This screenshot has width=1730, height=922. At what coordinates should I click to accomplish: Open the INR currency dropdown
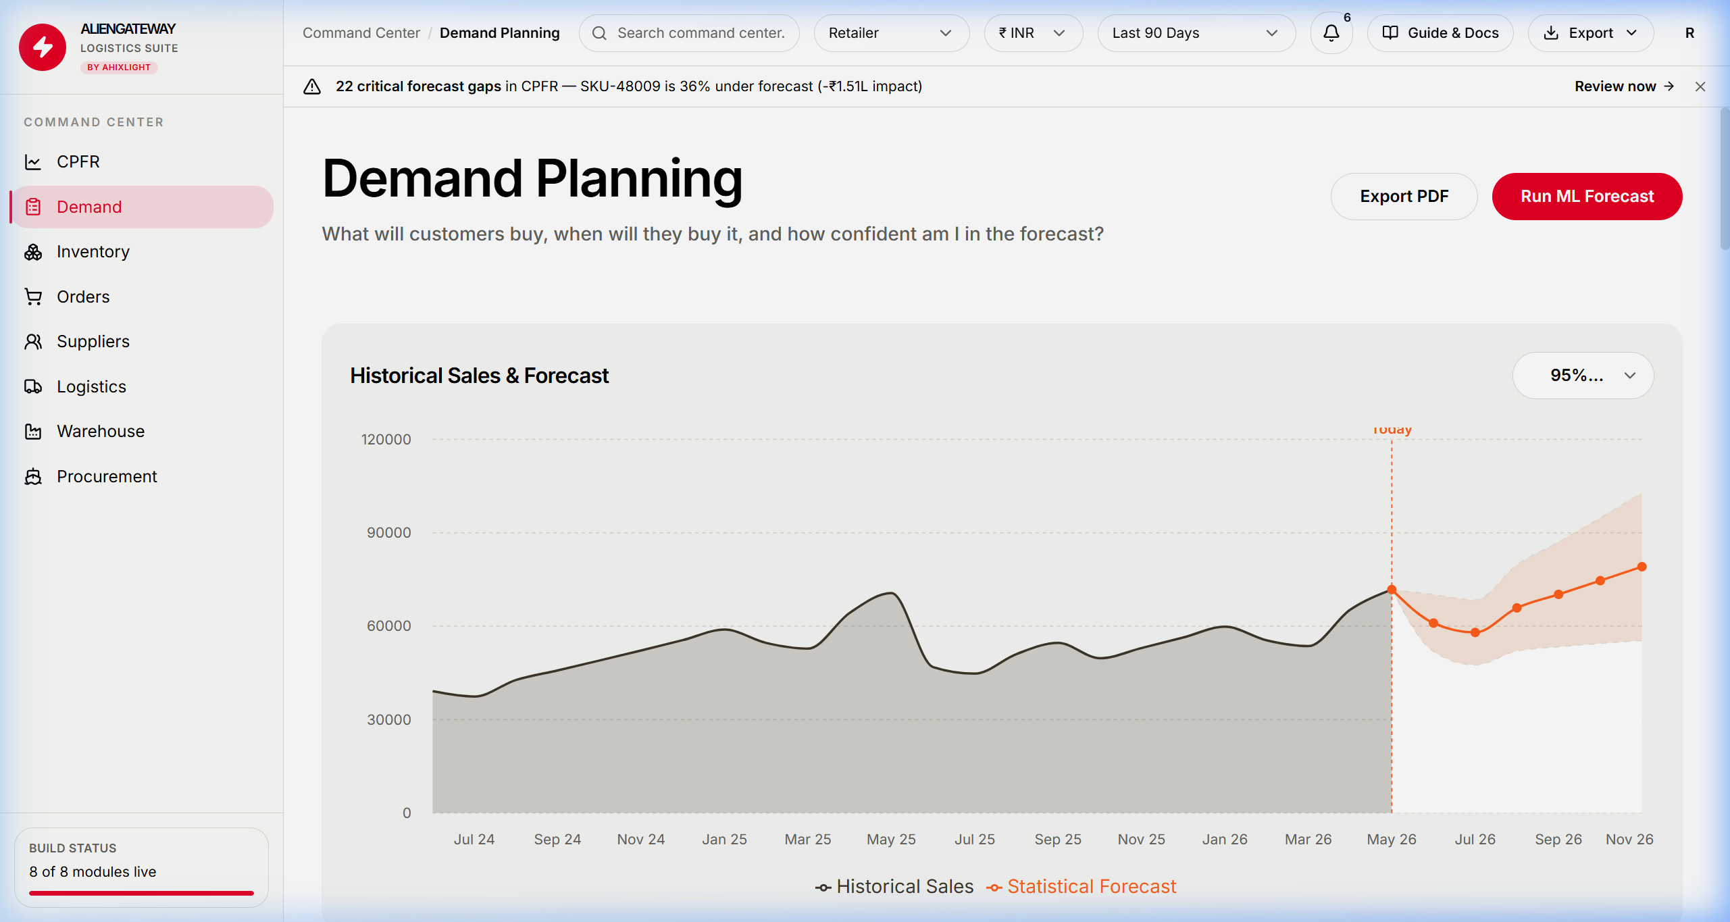pyautogui.click(x=1033, y=33)
